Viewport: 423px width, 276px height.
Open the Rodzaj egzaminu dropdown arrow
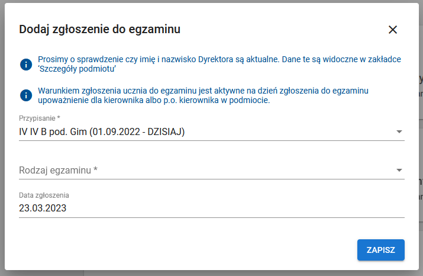click(399, 171)
